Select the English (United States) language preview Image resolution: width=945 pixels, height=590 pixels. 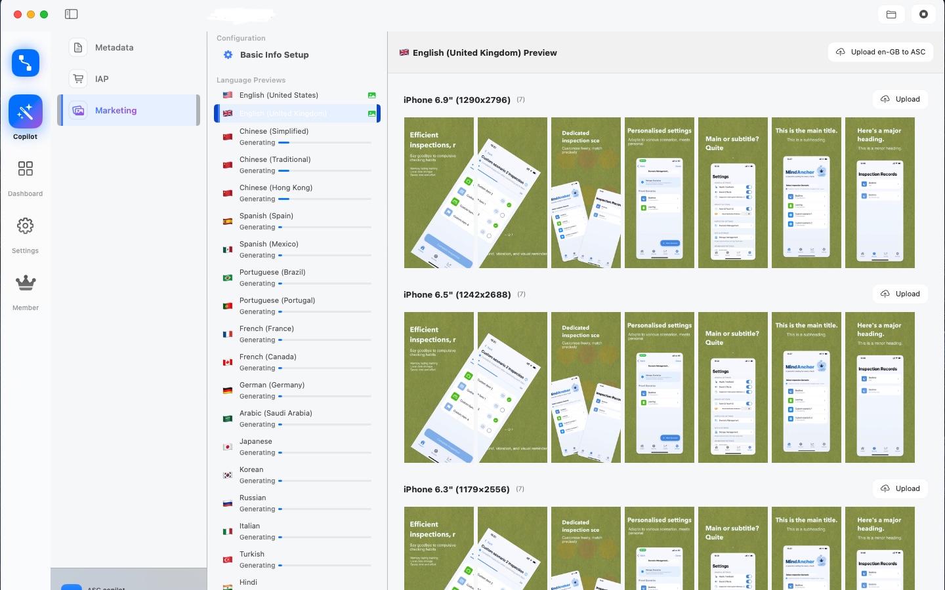click(x=280, y=94)
